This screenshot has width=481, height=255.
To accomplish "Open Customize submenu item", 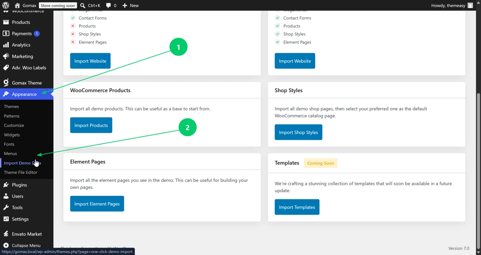I will pyautogui.click(x=14, y=125).
